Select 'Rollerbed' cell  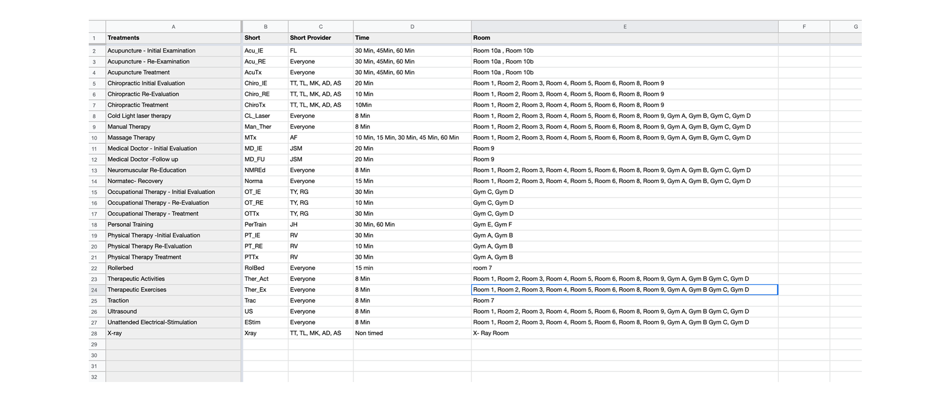tap(173, 268)
